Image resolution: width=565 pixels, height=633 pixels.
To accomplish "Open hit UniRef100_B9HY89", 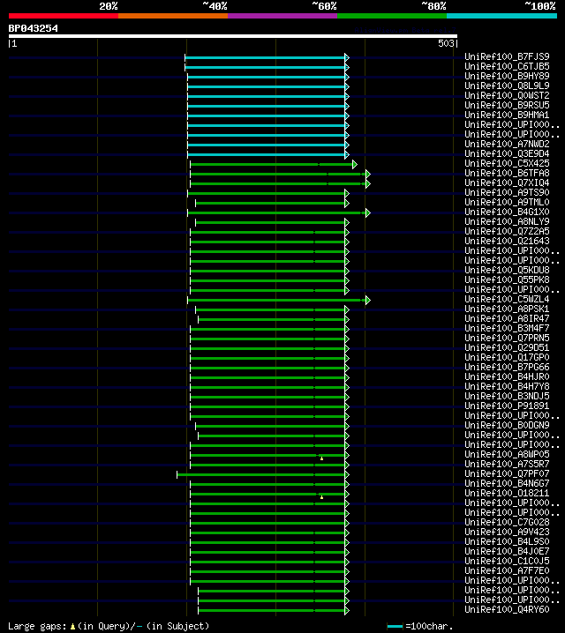I will pos(507,77).
